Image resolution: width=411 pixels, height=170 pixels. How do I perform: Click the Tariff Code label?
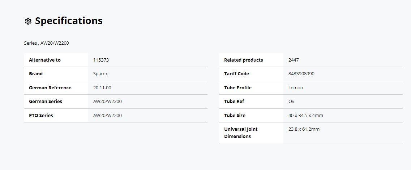(x=237, y=73)
